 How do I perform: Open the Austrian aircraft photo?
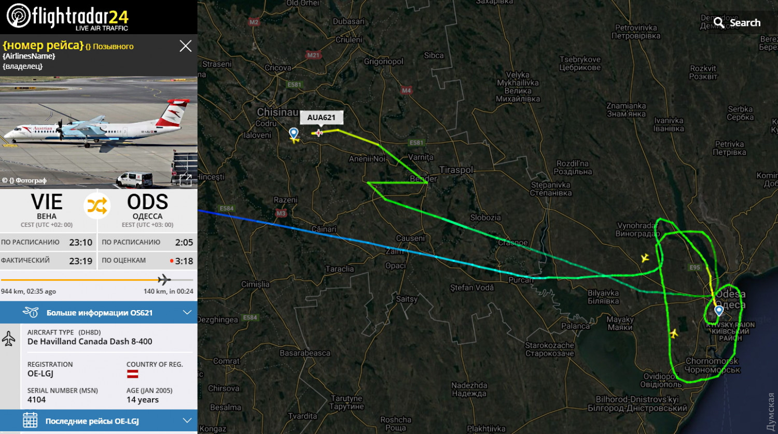coord(99,133)
